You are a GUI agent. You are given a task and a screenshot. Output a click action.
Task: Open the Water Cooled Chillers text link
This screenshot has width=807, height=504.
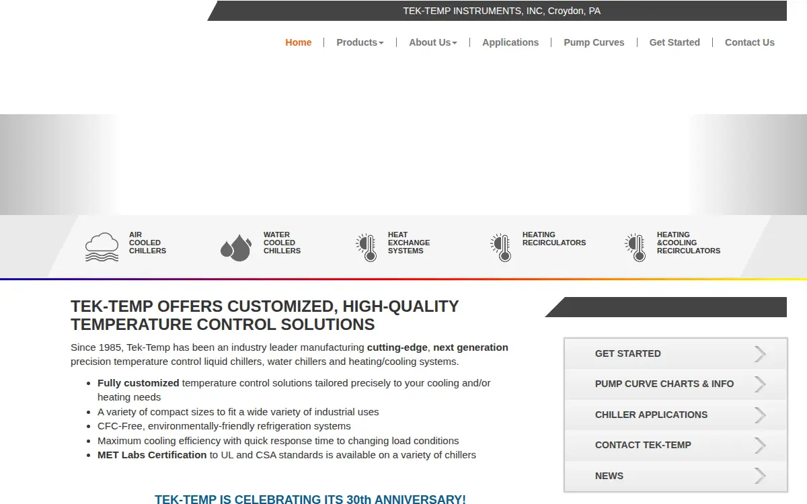[x=282, y=243]
